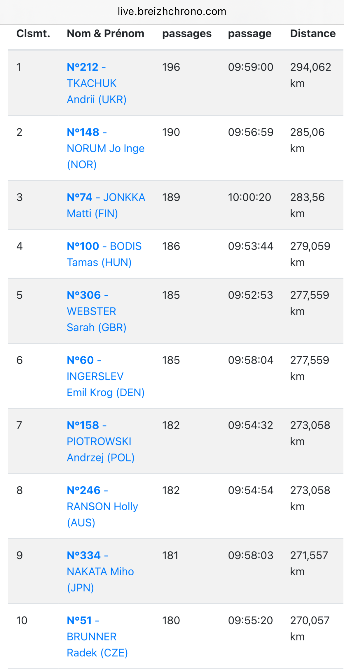Click the Nom & Prénom column header
The image size is (344, 669).
click(x=105, y=34)
